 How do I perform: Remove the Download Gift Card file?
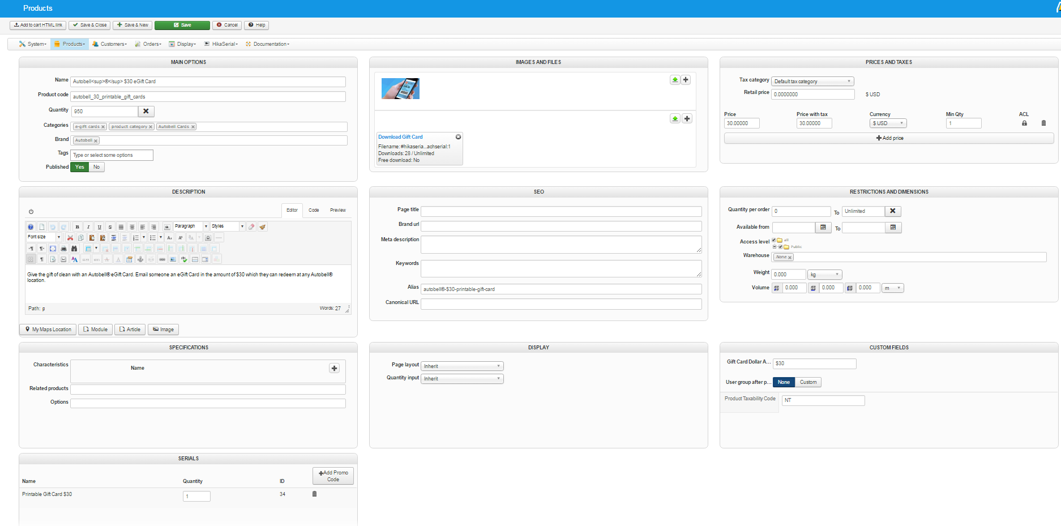click(459, 137)
